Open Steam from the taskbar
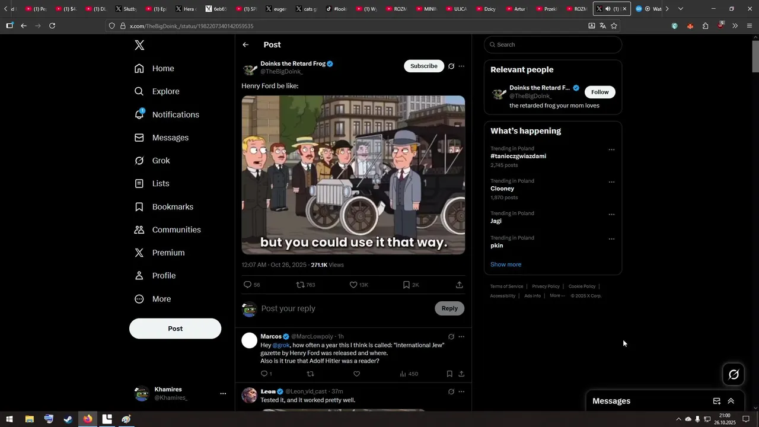The height and width of the screenshot is (427, 759). (x=68, y=419)
